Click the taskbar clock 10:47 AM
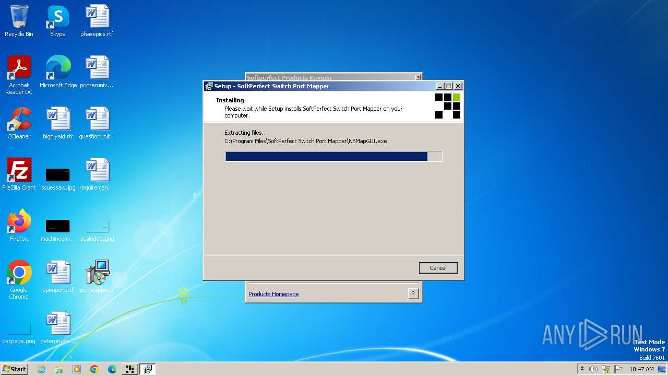 [x=641, y=369]
